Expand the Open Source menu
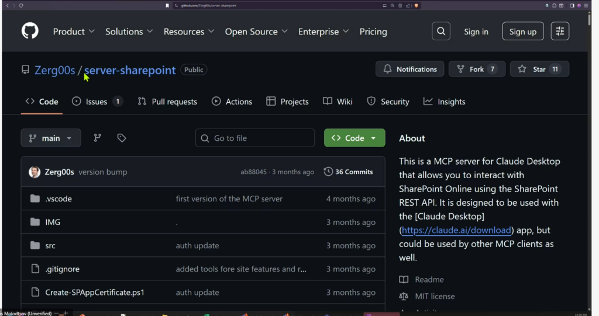 256,32
